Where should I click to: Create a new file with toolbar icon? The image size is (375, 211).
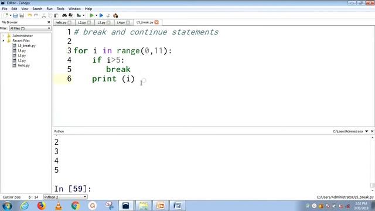[x=6, y=15]
